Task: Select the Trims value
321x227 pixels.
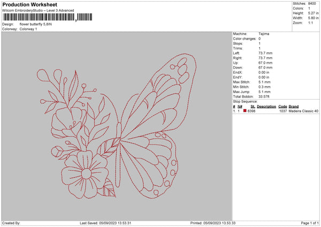Action: point(259,49)
